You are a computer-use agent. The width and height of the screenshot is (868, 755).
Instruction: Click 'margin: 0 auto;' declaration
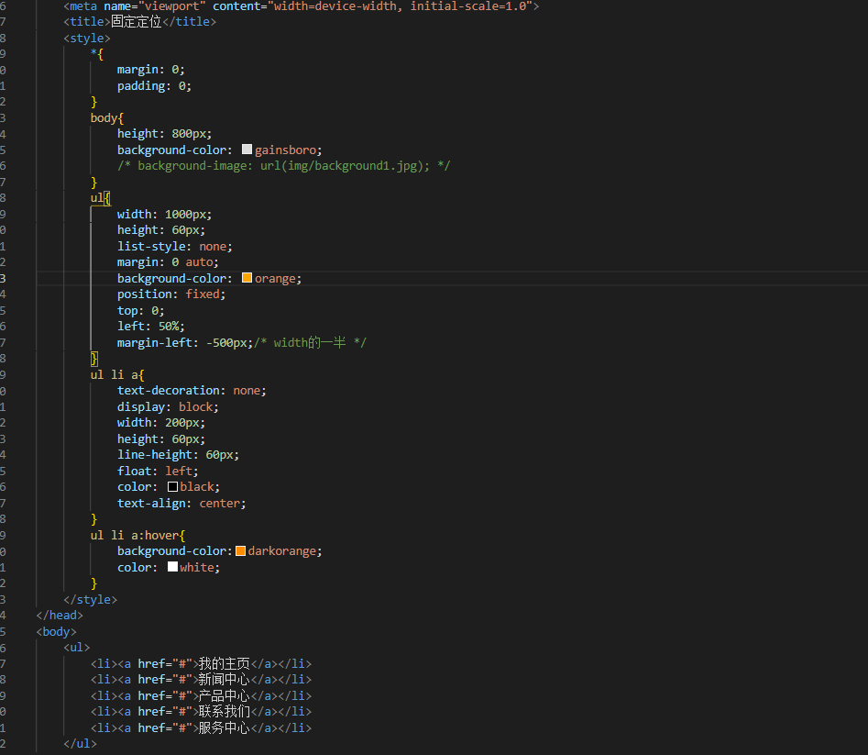click(168, 262)
